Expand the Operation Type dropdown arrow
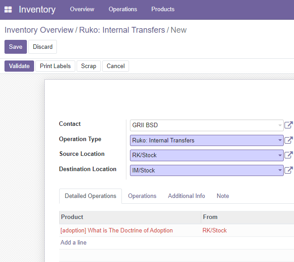The image size is (294, 262). pyautogui.click(x=280, y=140)
